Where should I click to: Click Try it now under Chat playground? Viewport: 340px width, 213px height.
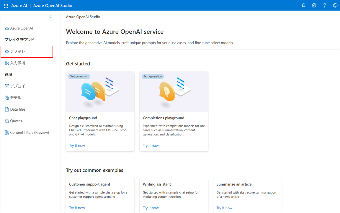tap(77, 146)
